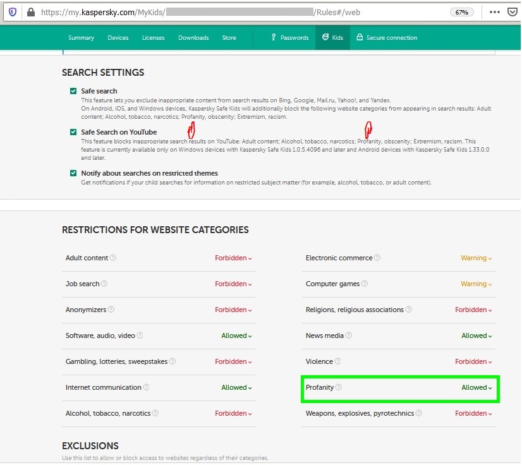
Task: Open News media Allowed dropdown
Action: click(x=476, y=336)
